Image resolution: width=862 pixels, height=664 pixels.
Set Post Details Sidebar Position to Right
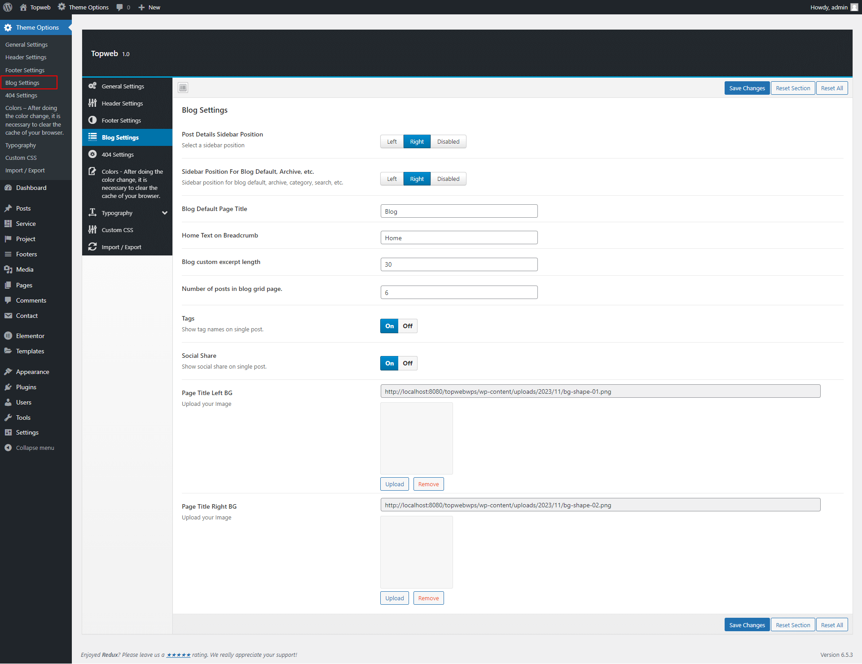tap(417, 141)
